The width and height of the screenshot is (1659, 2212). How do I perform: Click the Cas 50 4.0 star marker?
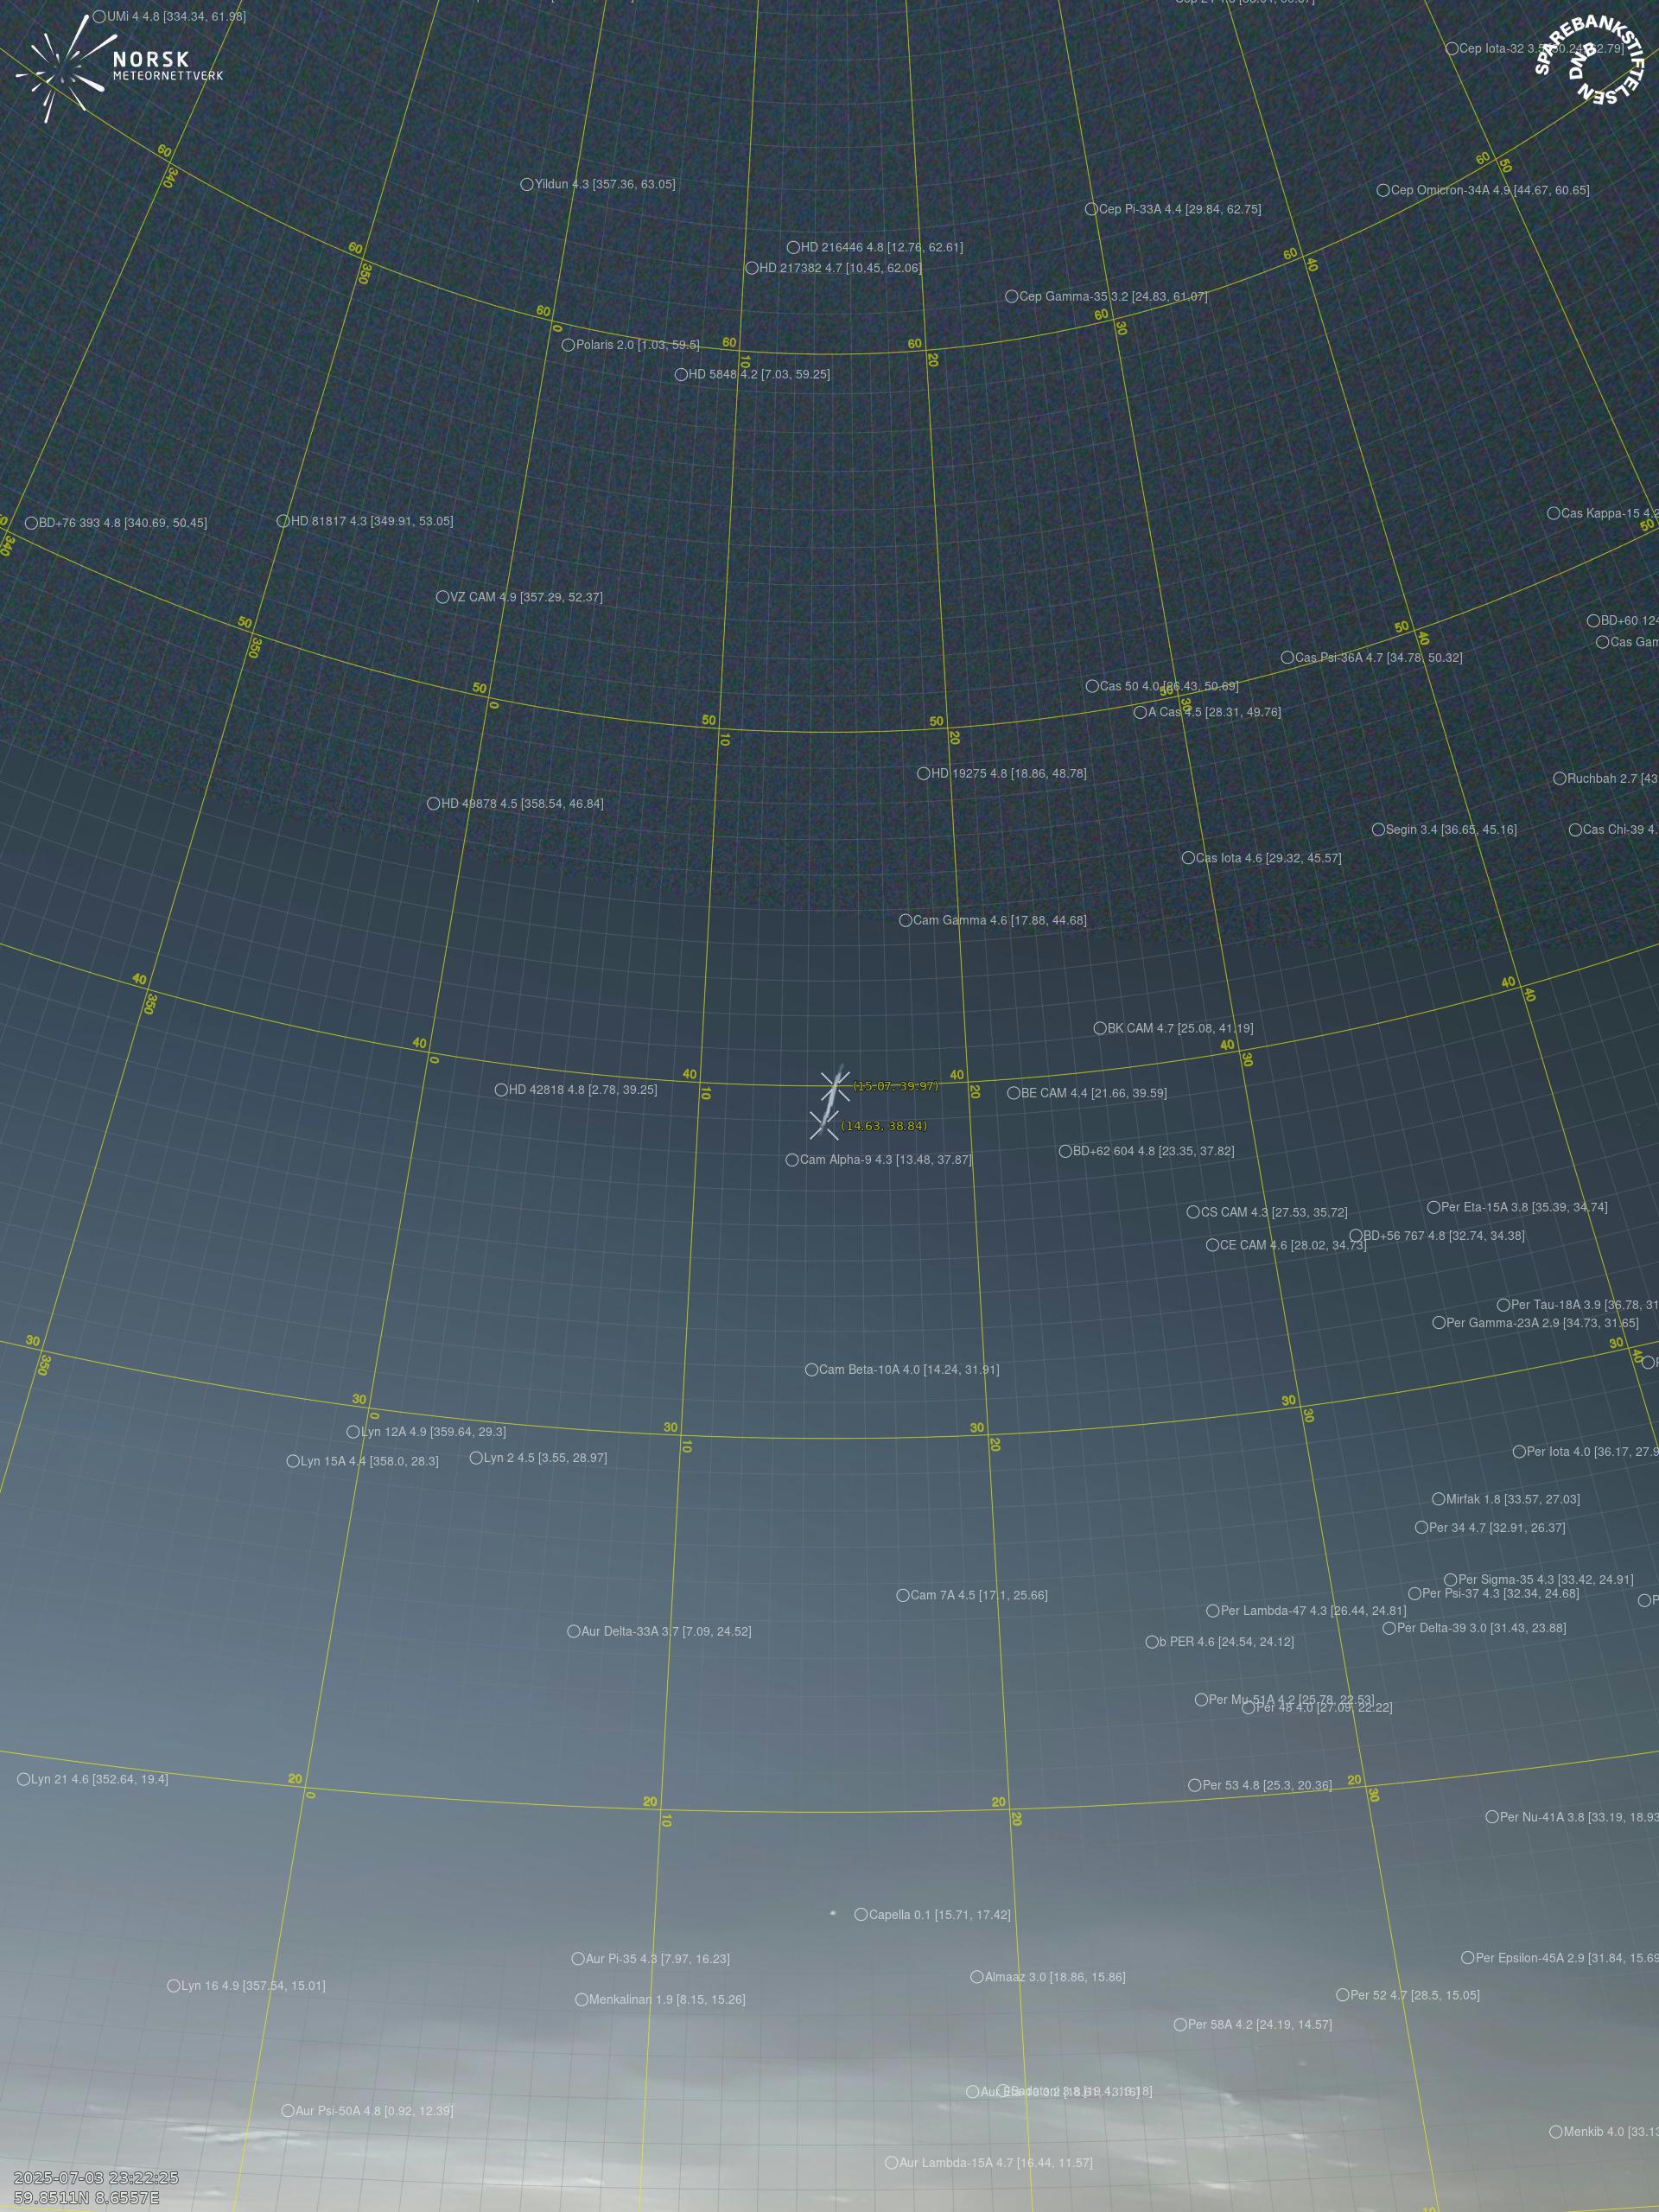click(1092, 686)
